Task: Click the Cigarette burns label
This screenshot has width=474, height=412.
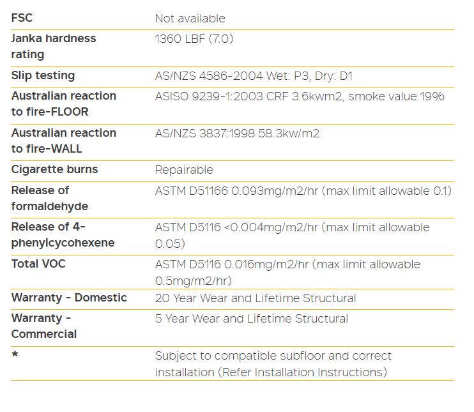Action: point(55,169)
